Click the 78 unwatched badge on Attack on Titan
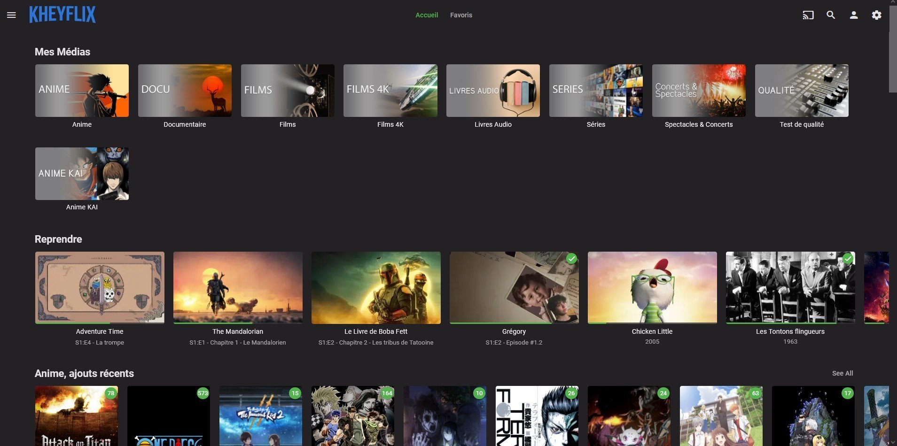The height and width of the screenshot is (446, 897). pyautogui.click(x=111, y=393)
